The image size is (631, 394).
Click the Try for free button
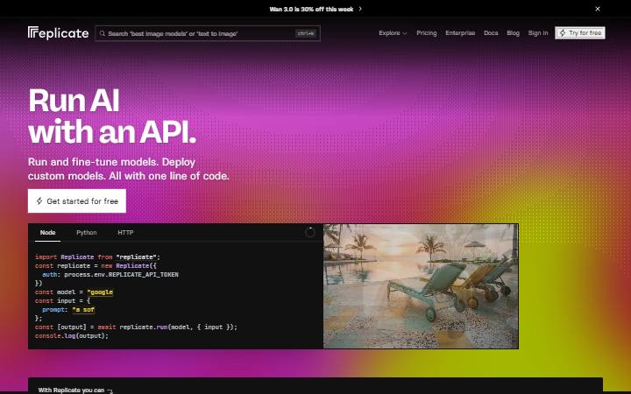tap(580, 33)
